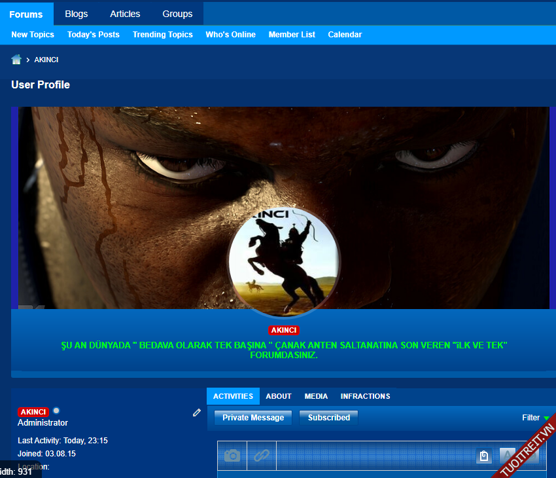This screenshot has width=556, height=478.
Task: Switch to the Blogs tab
Action: (77, 14)
